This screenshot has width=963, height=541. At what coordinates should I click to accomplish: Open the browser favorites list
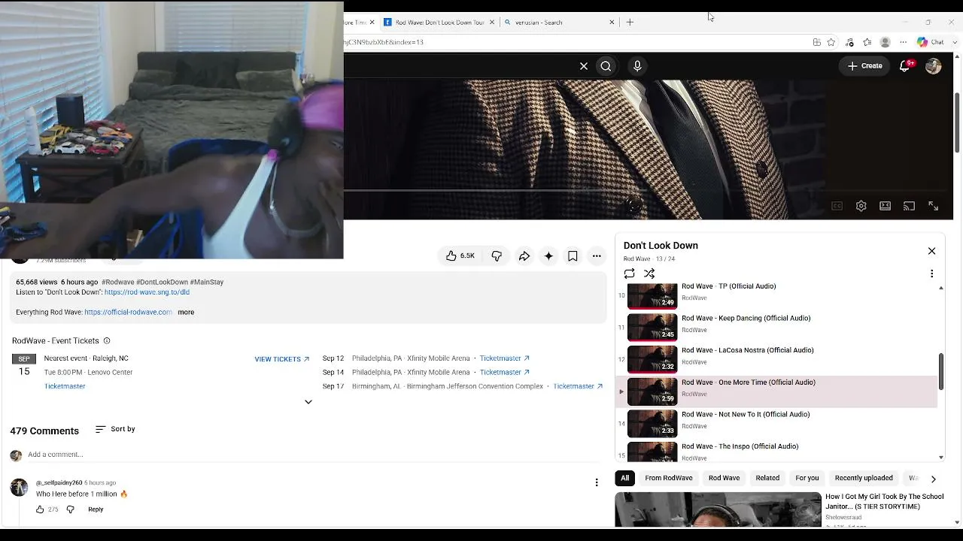coord(867,42)
